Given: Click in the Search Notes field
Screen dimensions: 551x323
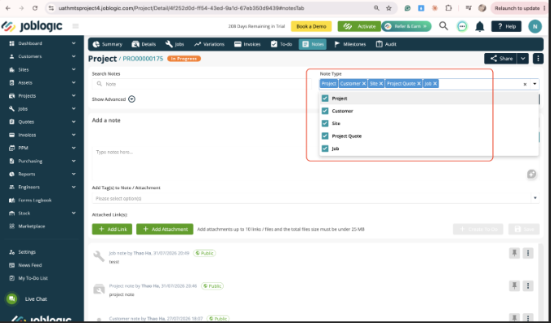Looking at the screenshot, I should (x=202, y=84).
